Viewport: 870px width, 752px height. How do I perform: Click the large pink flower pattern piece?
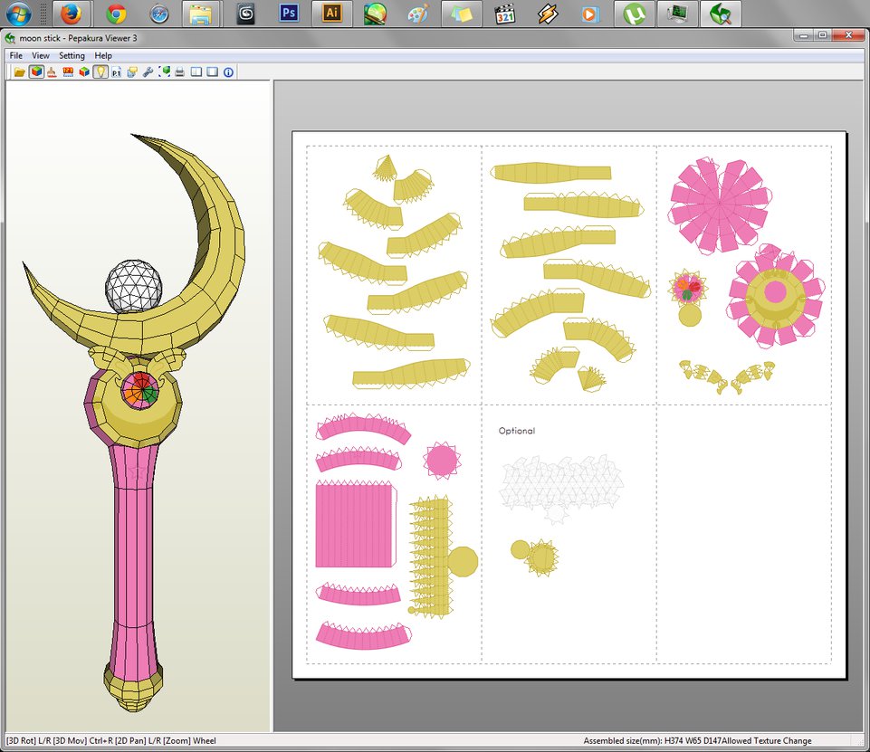[x=721, y=205]
